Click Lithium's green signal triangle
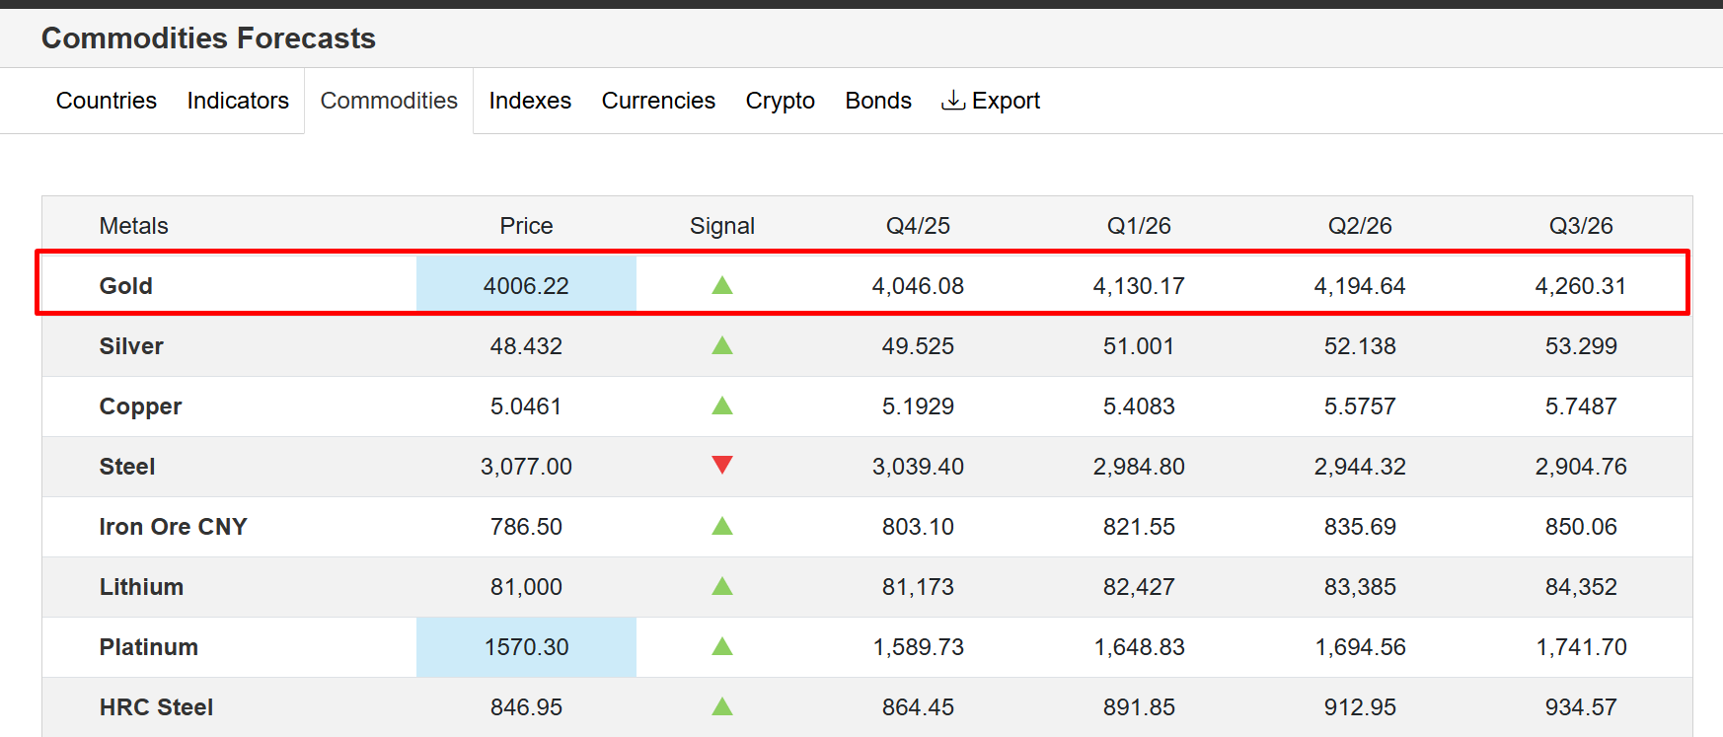Screen dimensions: 1723x737 click(722, 587)
